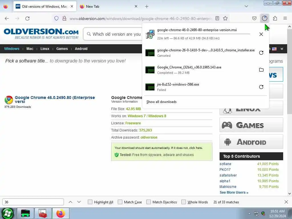This screenshot has width=292, height=219.
Task: Click the oldversion archive password text
Action: [x=149, y=137]
